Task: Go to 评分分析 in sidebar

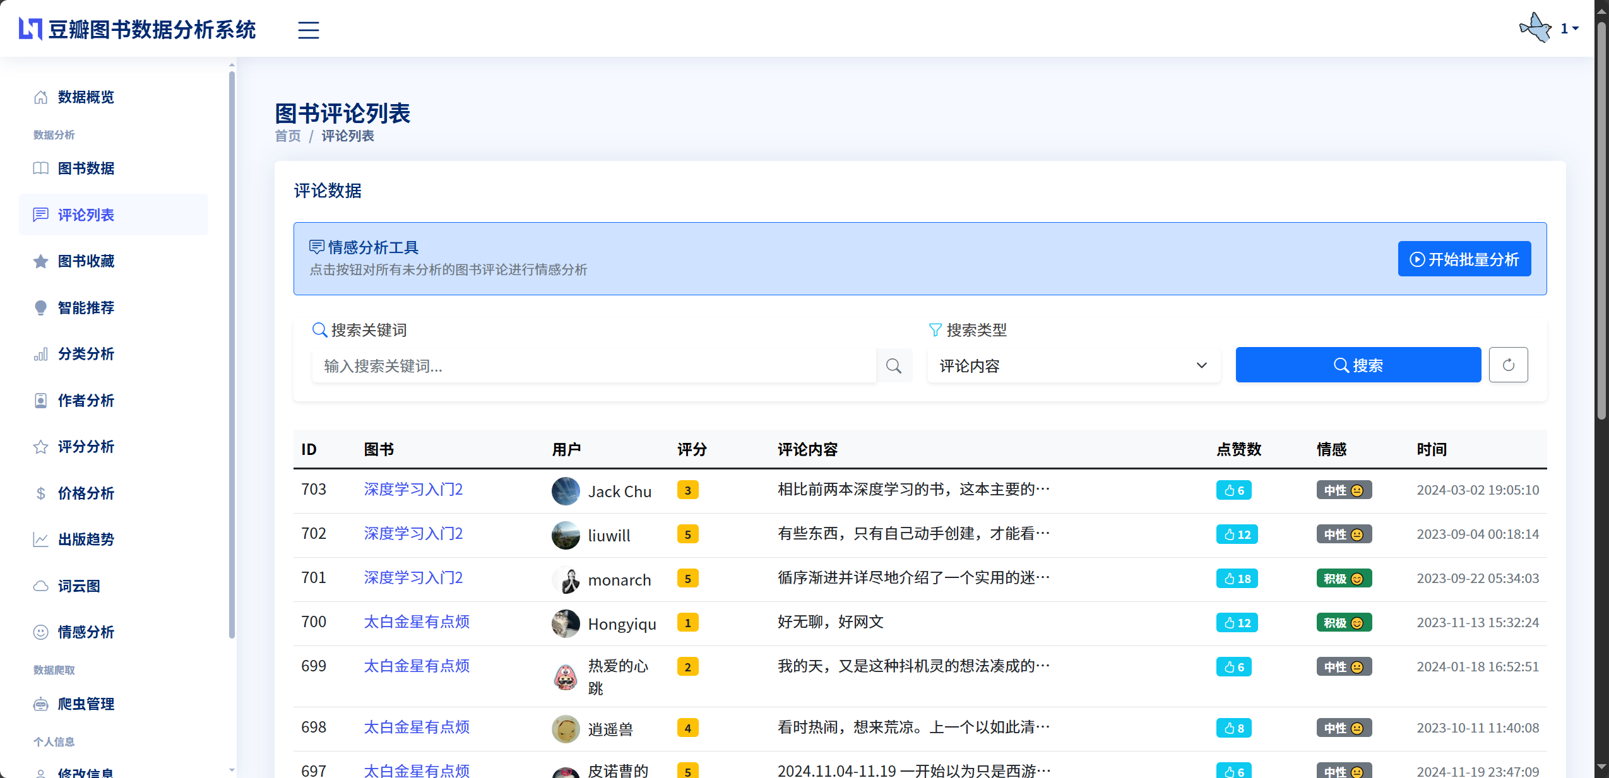Action: [x=86, y=447]
